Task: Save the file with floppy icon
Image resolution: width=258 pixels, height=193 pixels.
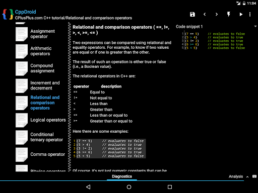Action: [192, 15]
